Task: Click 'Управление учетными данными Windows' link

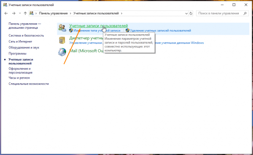Action: [x=179, y=43]
